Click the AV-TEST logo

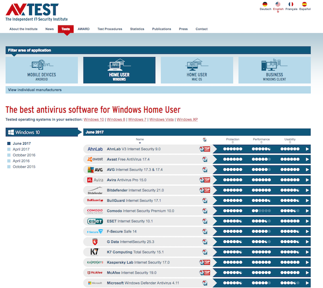37,12
